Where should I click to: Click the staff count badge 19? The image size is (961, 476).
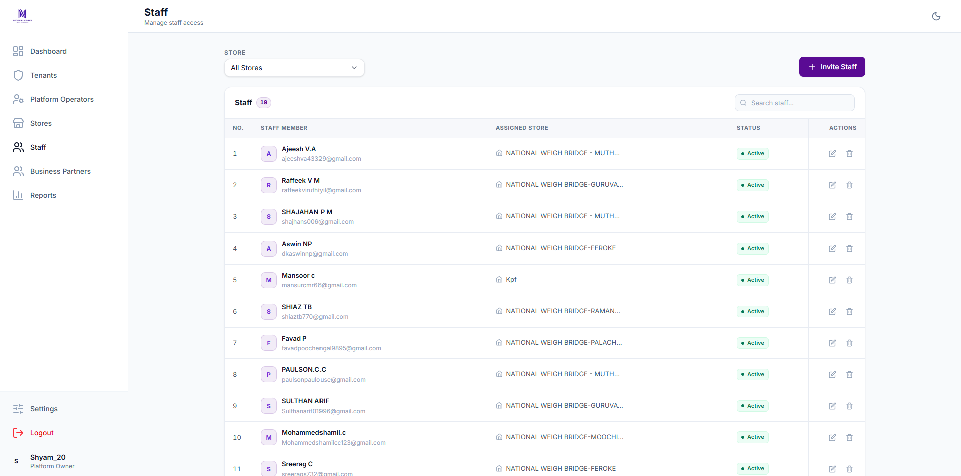[x=264, y=103]
